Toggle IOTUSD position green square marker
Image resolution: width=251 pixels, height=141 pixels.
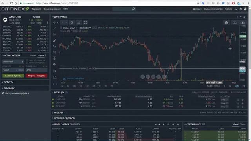[x=53, y=99]
